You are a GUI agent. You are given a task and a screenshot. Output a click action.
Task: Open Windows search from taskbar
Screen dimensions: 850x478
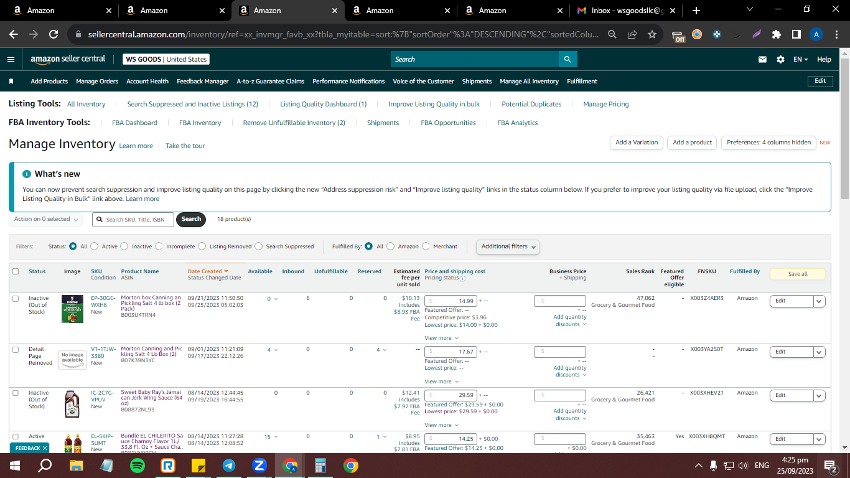coord(45,465)
